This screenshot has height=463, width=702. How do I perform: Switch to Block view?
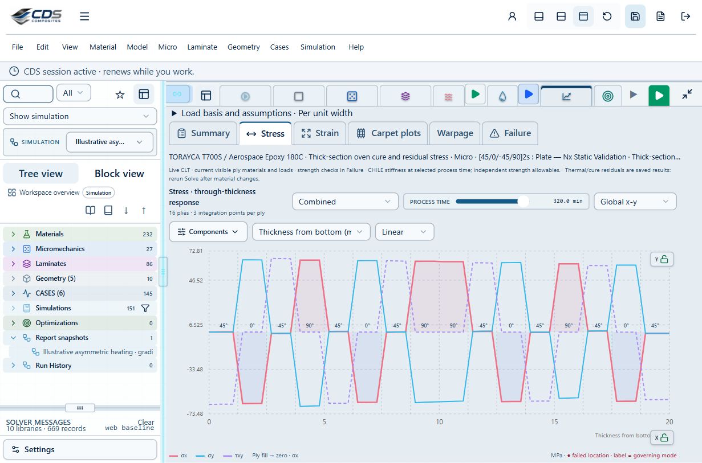pos(119,174)
